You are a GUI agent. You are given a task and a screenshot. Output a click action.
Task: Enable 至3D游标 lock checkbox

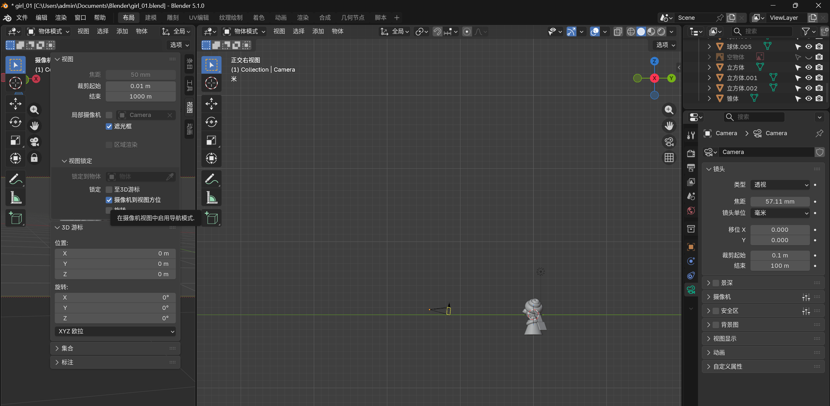pos(109,189)
